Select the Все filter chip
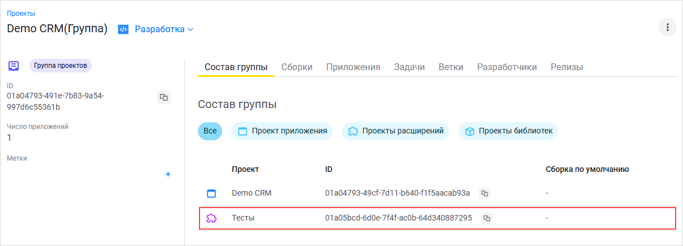683x246 pixels. pos(210,131)
